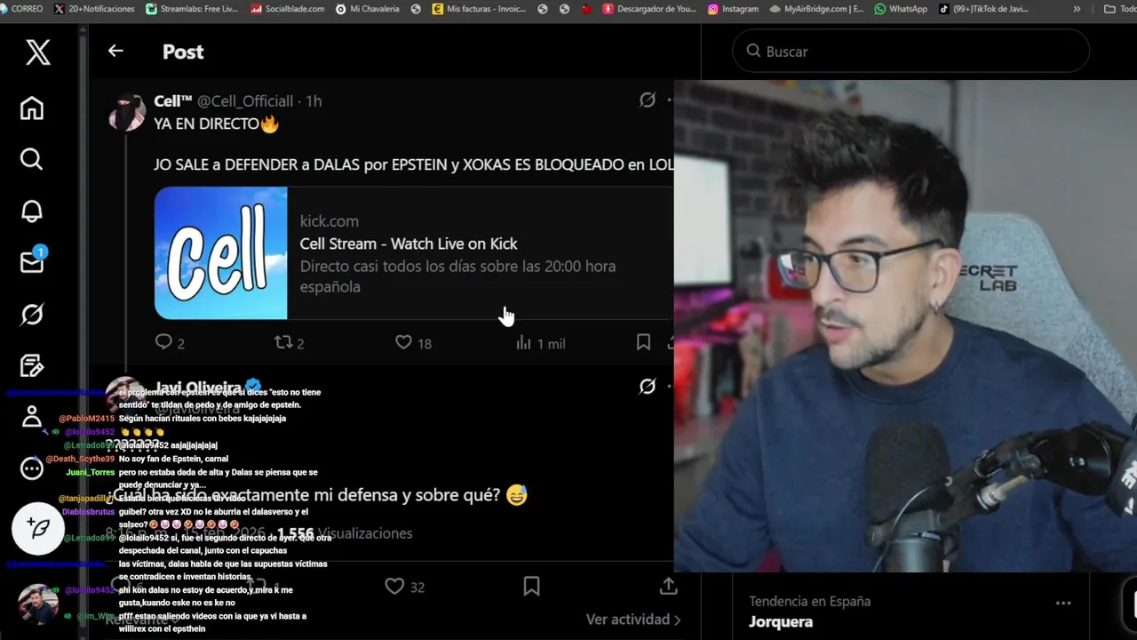Go to Home in X sidebar
Screen dimensions: 1137x640
coord(32,108)
